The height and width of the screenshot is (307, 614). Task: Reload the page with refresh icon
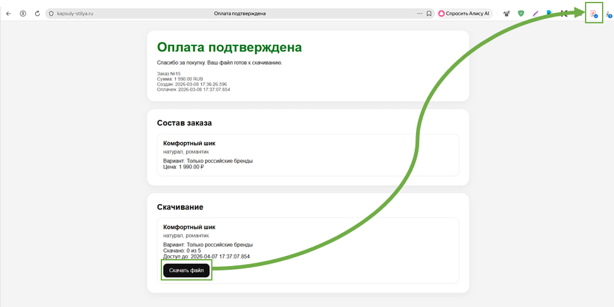(37, 13)
